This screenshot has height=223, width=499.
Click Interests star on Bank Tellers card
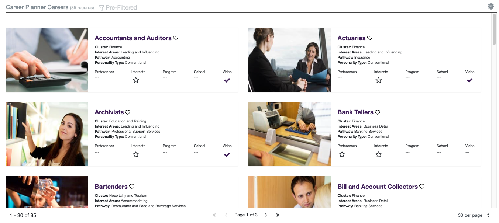pos(379,154)
